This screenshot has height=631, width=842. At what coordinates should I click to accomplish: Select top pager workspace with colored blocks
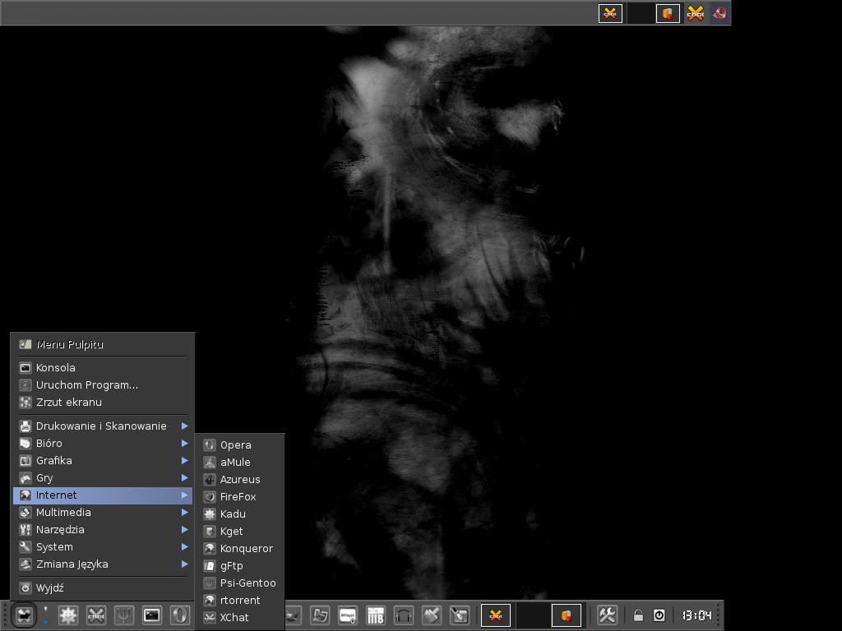pos(668,13)
